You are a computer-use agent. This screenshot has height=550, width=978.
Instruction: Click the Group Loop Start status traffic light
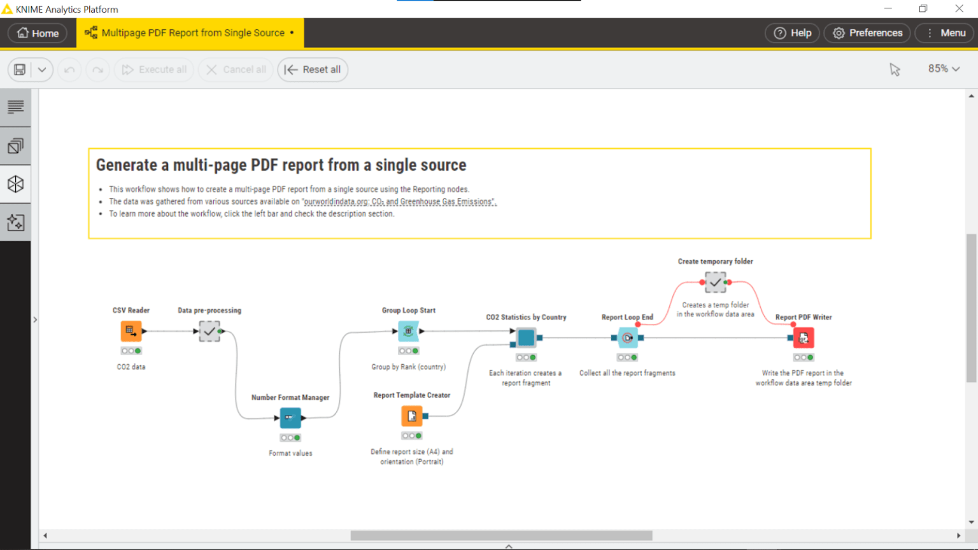pos(409,351)
